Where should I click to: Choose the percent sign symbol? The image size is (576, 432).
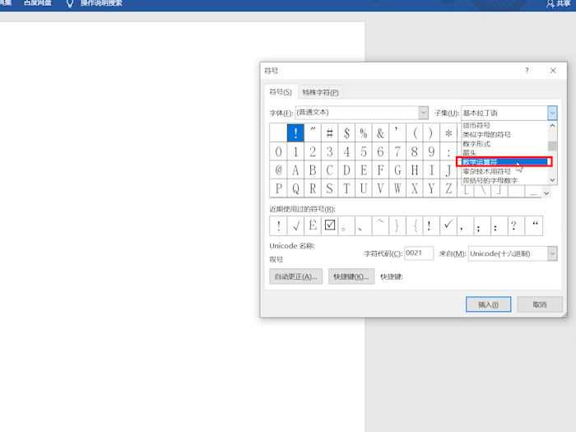pos(363,132)
